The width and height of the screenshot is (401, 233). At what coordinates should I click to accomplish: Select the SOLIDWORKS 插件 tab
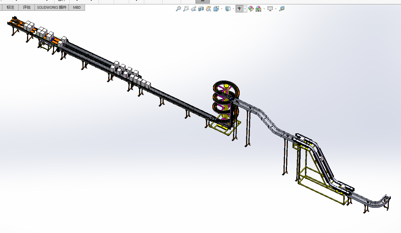pos(52,8)
